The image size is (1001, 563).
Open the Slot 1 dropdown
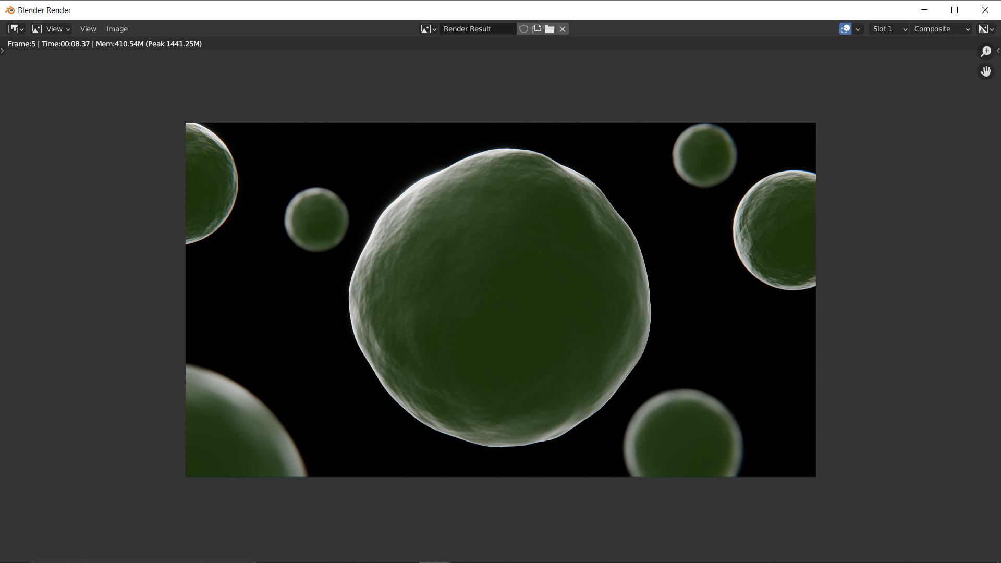click(x=889, y=29)
